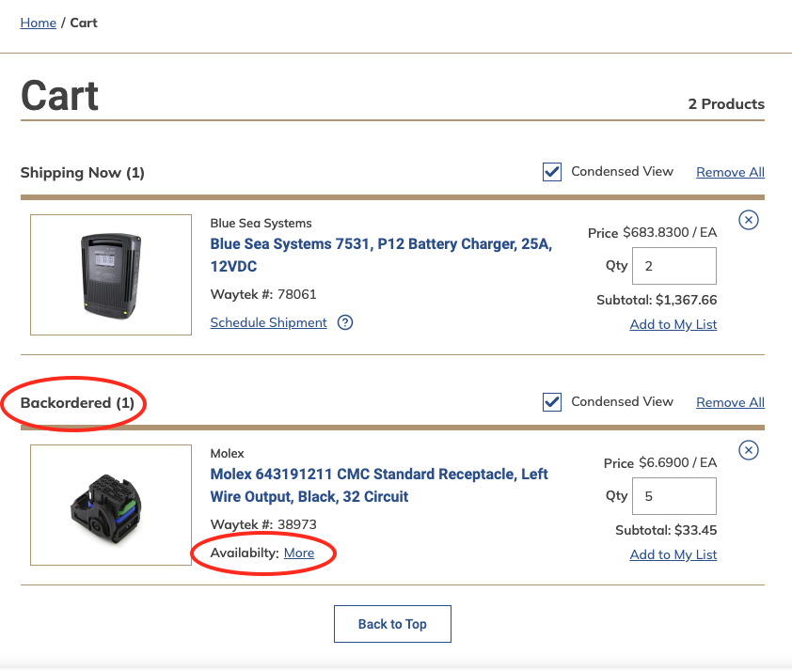Uncheck Condensed View for Backordered section
This screenshot has height=670, width=792.
(x=552, y=401)
